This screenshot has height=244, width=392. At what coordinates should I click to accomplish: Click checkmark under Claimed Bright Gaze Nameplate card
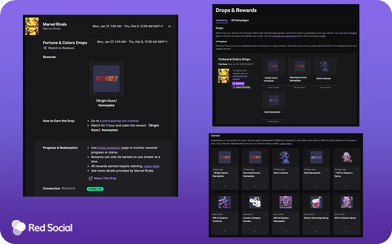(225, 186)
